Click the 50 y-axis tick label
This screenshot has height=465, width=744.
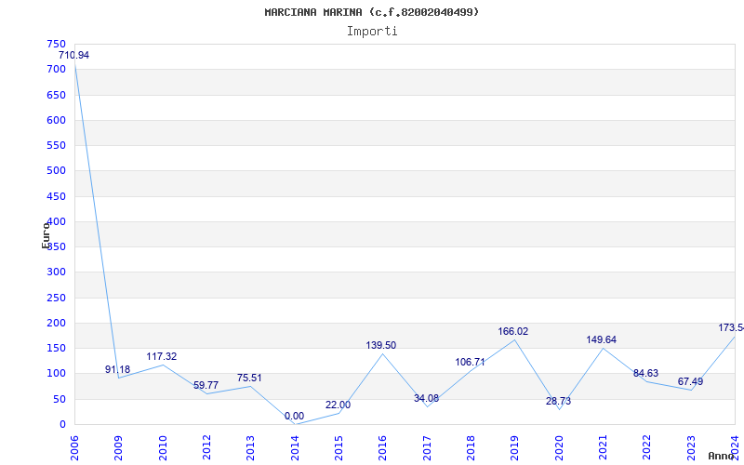click(x=59, y=399)
